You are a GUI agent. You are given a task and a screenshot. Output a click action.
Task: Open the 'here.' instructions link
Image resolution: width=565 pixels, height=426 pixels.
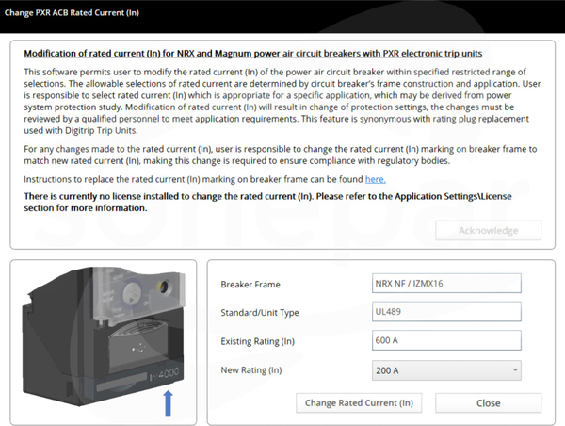tap(375, 179)
